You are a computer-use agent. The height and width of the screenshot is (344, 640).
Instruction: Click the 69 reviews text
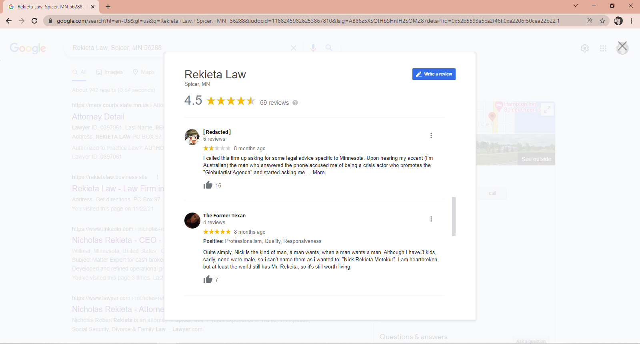click(274, 103)
